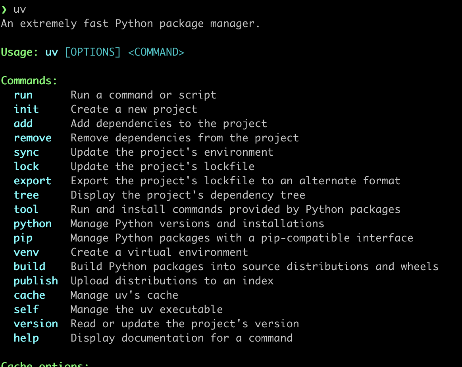462x367 pixels.
Task: Click the "python" command name
Action: [x=33, y=224]
